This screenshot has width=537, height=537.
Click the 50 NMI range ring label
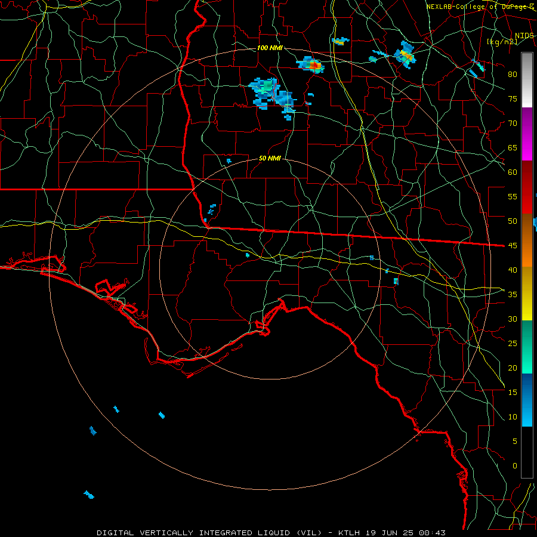click(x=270, y=158)
